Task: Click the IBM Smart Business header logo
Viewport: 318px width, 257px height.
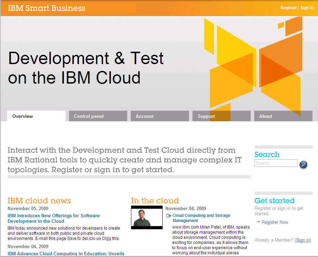Action: coord(46,8)
